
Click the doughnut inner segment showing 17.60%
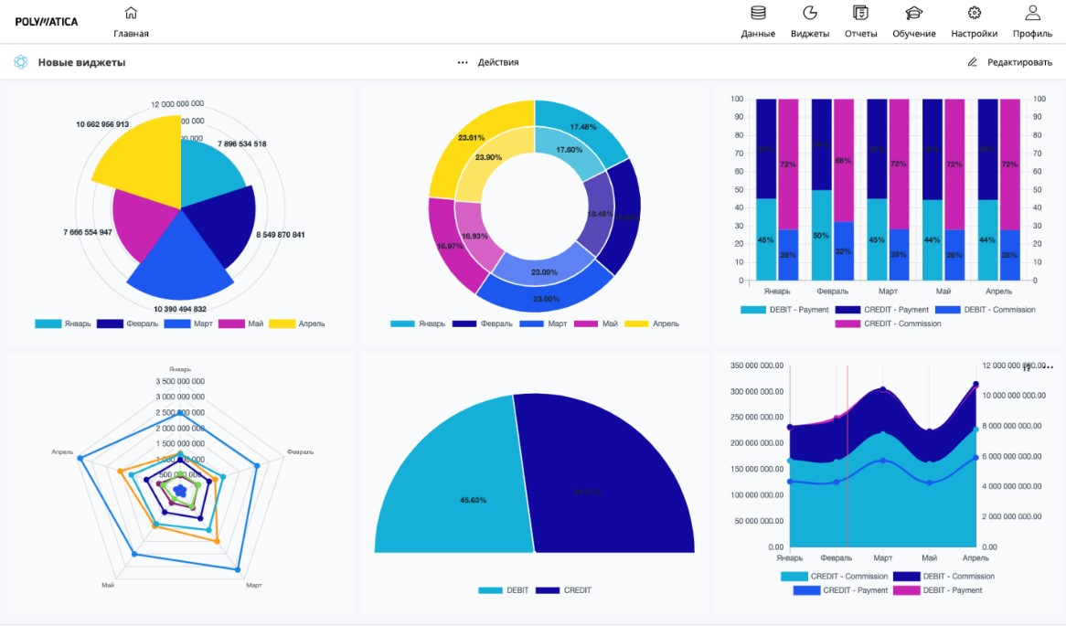point(569,150)
